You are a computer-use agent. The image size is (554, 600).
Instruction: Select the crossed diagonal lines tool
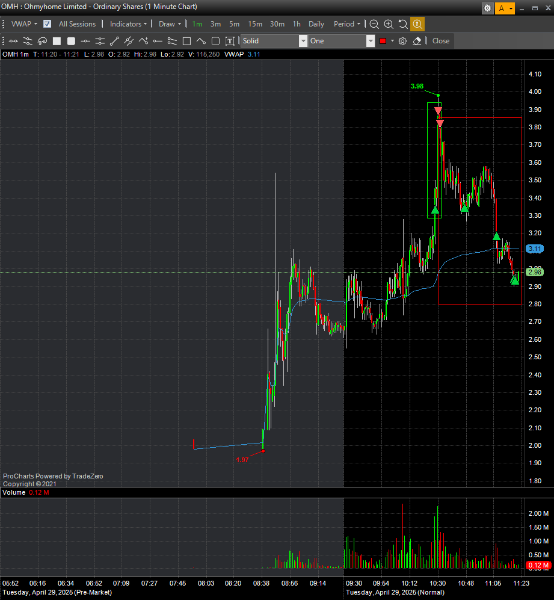129,41
